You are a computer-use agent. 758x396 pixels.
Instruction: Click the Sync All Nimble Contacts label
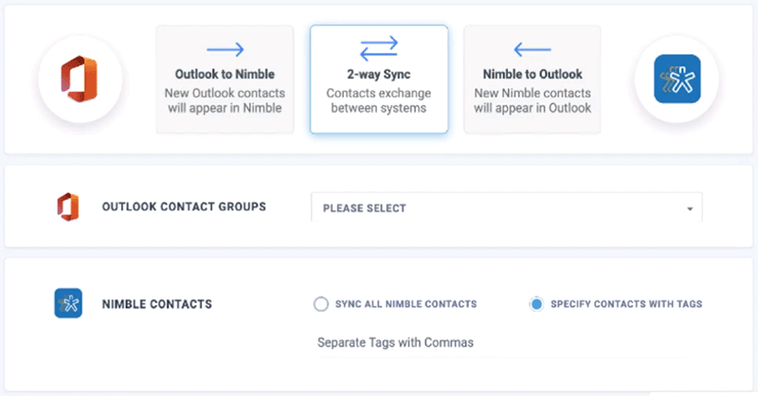point(406,304)
